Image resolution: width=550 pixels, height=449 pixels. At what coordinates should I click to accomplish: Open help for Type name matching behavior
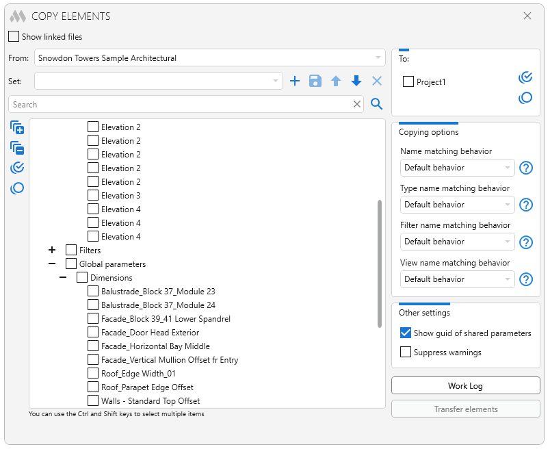(526, 205)
